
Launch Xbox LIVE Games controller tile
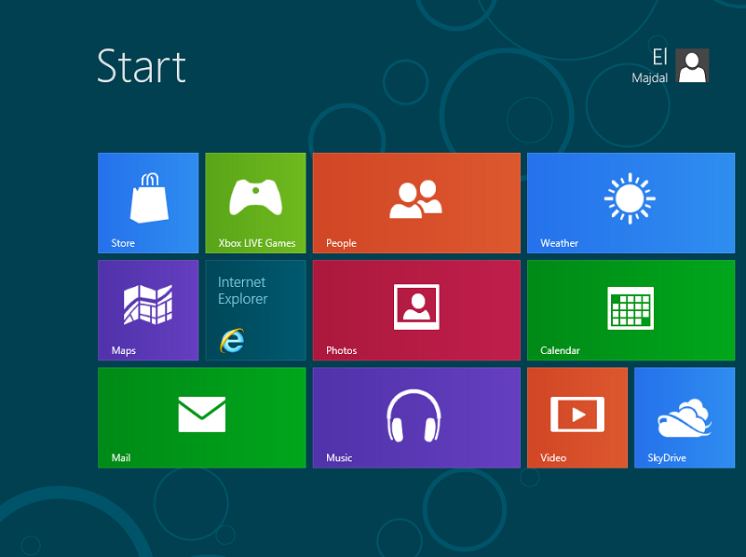255,202
